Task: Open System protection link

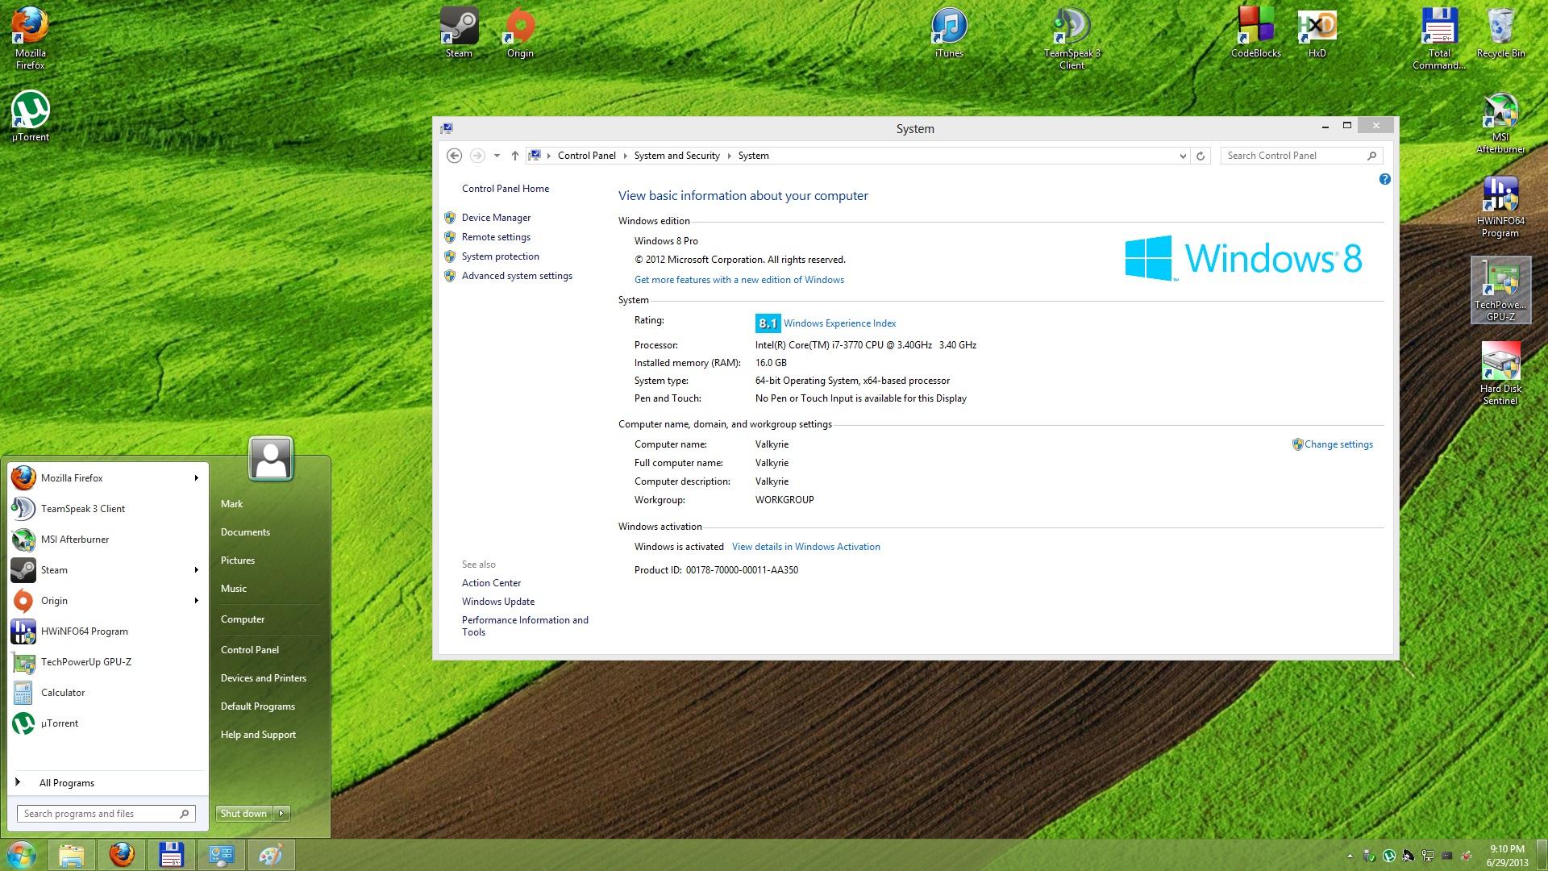Action: click(x=500, y=256)
